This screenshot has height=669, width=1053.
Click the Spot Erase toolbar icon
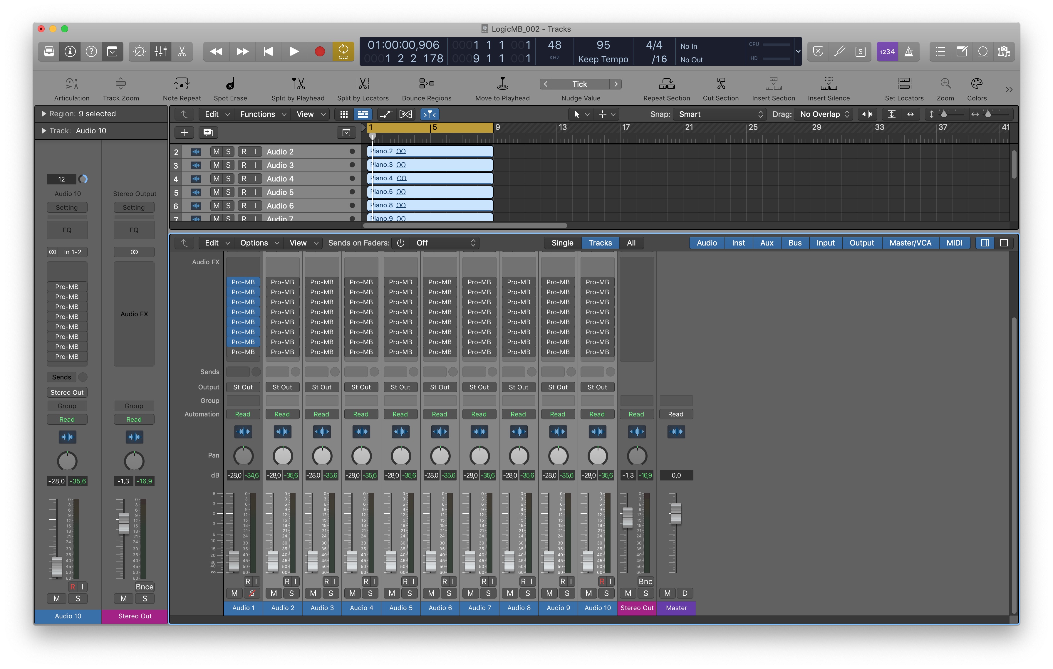230,83
